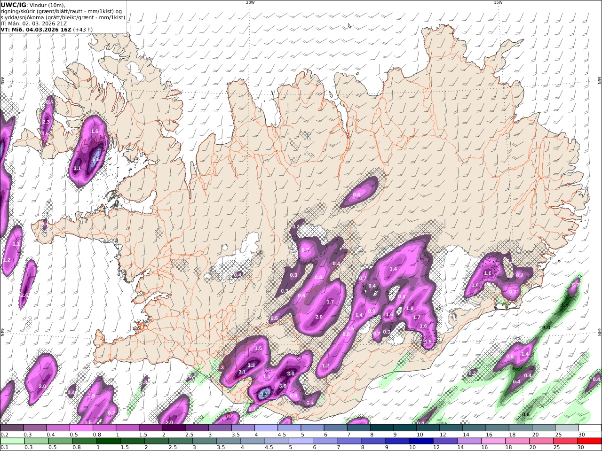Click the 'slydda/snjókoma' description line
This screenshot has height=451, width=602.
(x=63, y=17)
